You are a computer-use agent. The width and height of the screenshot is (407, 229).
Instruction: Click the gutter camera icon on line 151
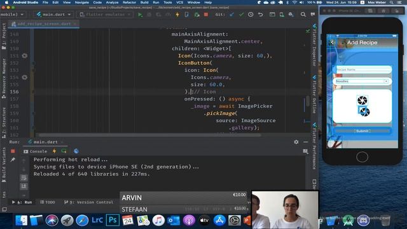pyautogui.click(x=25, y=55)
